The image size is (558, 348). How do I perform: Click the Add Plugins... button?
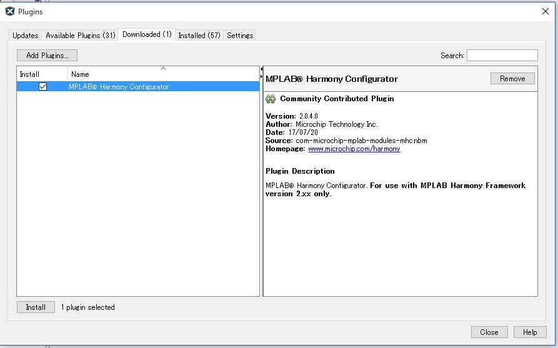pyautogui.click(x=47, y=55)
